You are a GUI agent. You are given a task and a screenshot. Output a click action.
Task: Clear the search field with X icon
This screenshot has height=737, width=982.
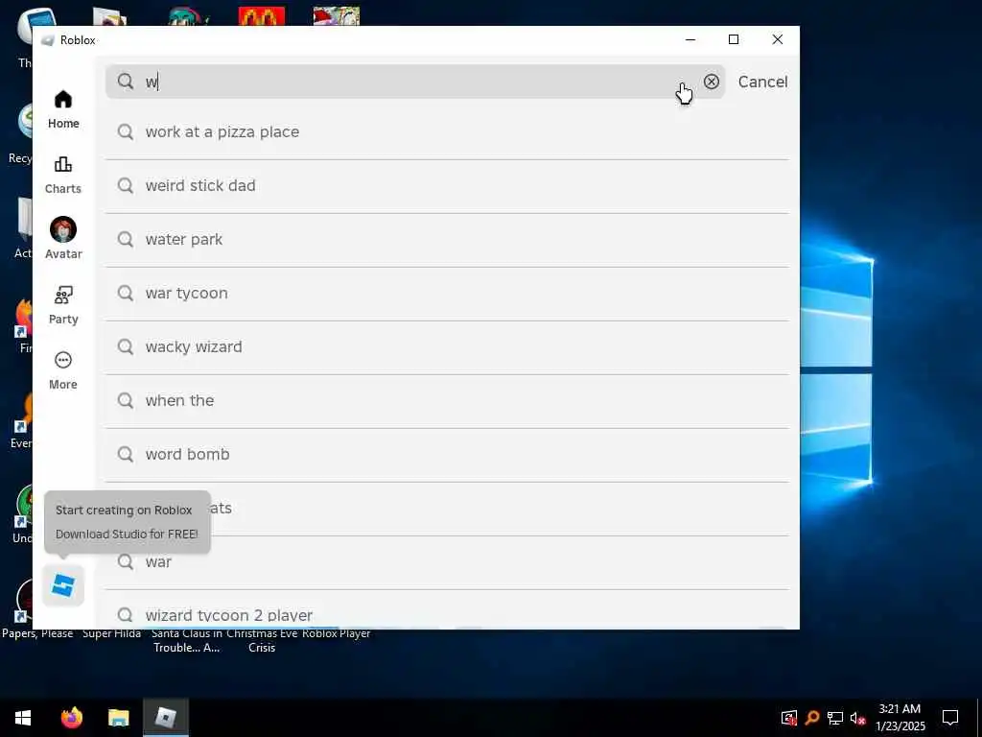(x=711, y=82)
